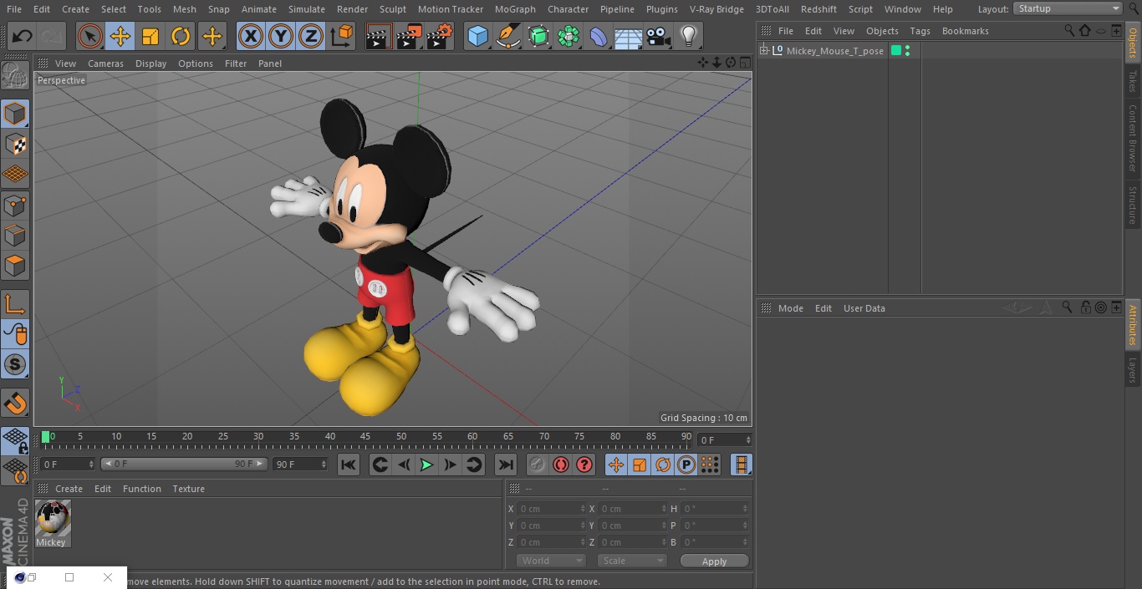Open the Character menu

(568, 9)
